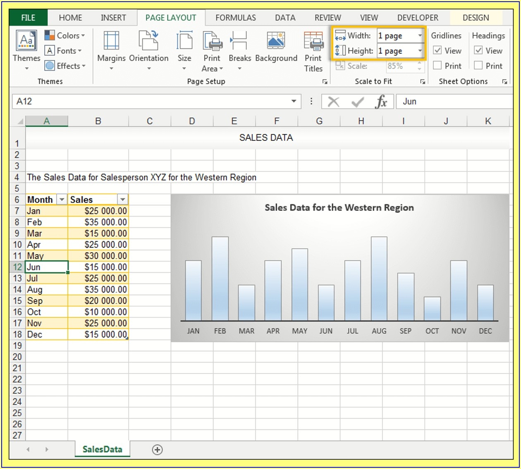
Task: Open the Month column filter dropdown
Action: coord(62,200)
